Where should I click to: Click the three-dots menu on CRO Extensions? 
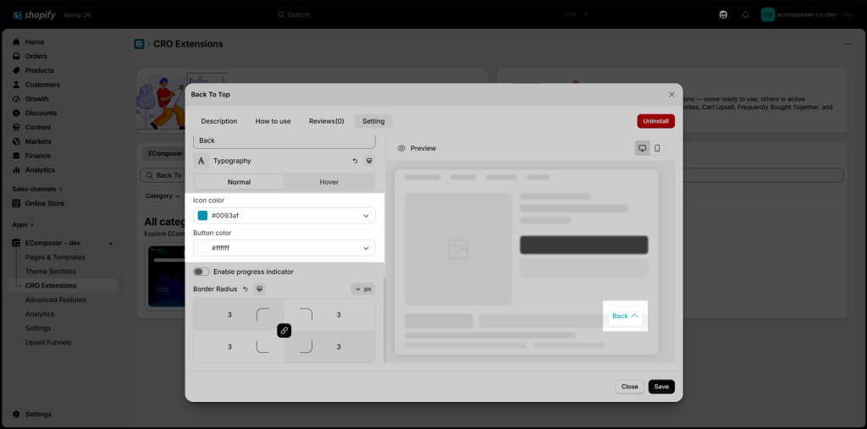pyautogui.click(x=848, y=44)
